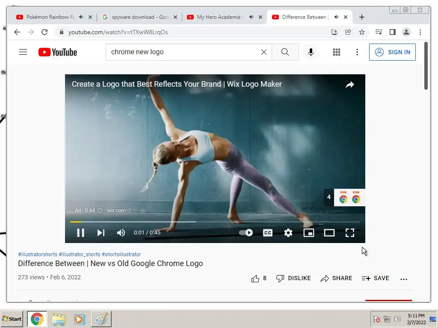Open the Windows Start menu
Screen dimensions: 438x328
12,319
